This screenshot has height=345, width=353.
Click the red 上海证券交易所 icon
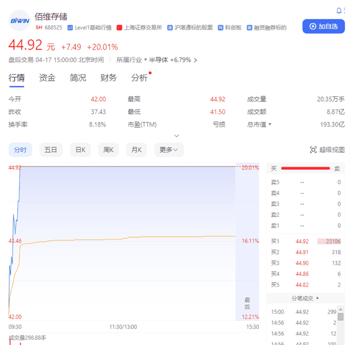point(119,28)
